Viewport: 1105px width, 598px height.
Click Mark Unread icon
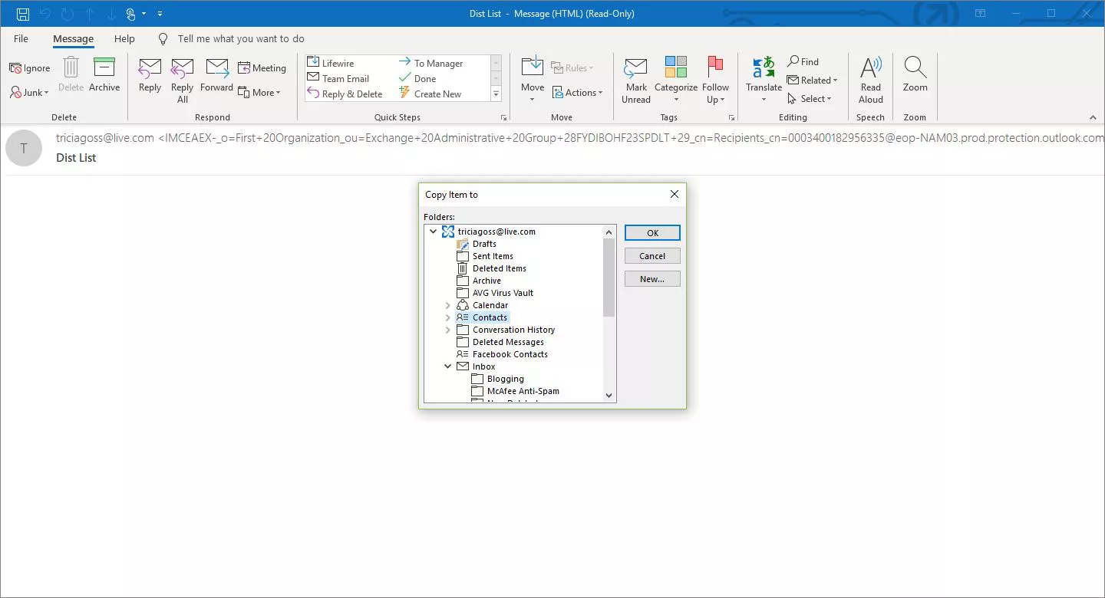click(635, 68)
